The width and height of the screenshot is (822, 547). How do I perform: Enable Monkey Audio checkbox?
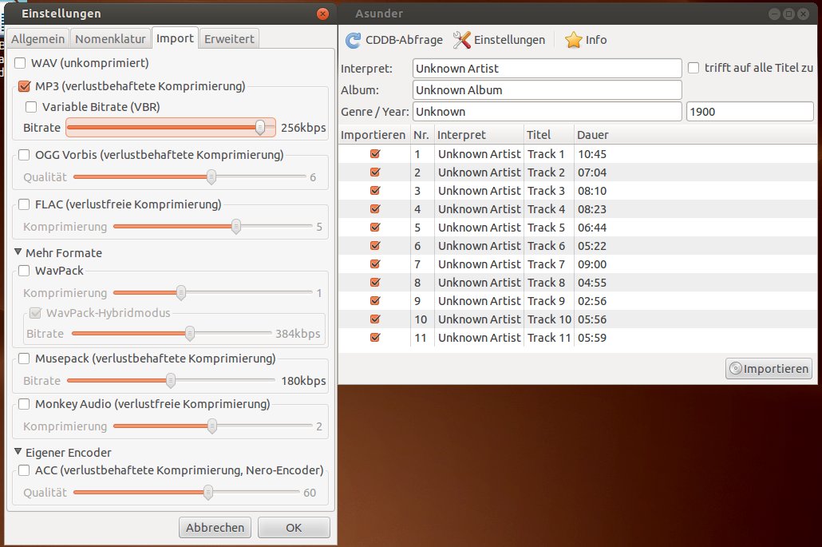tap(24, 404)
